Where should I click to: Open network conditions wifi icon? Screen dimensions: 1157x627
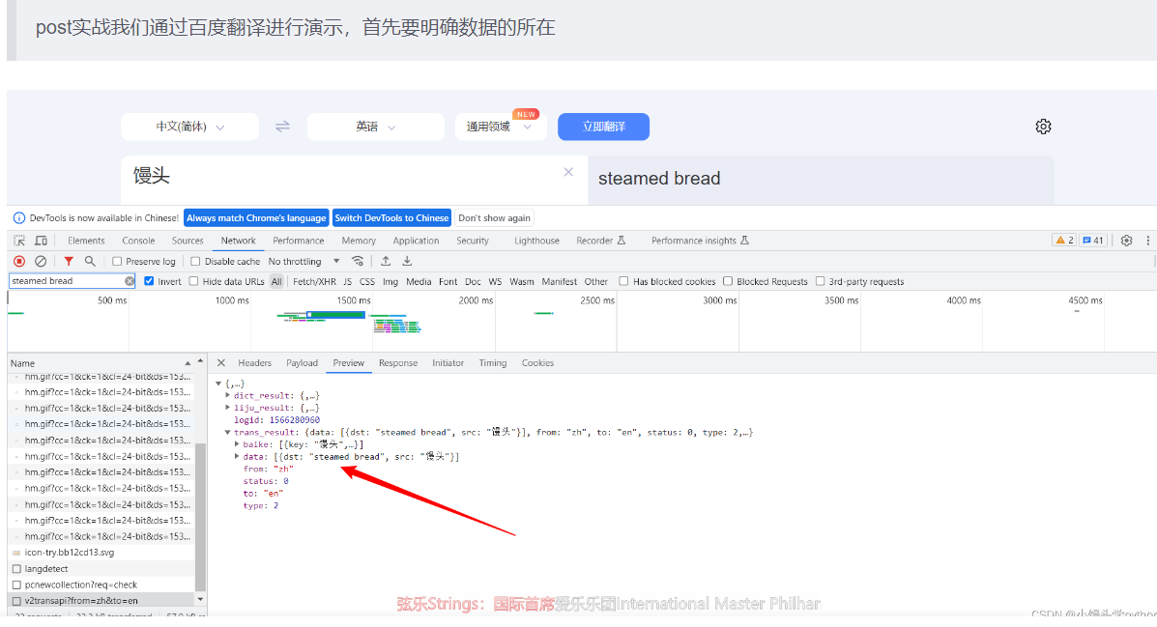point(358,261)
